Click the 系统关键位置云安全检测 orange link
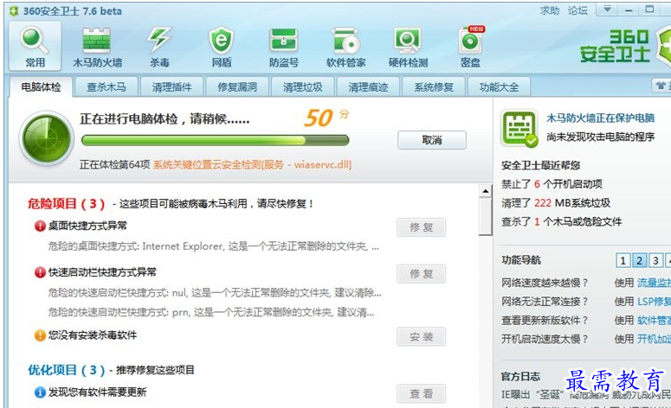671x408 pixels. (253, 164)
